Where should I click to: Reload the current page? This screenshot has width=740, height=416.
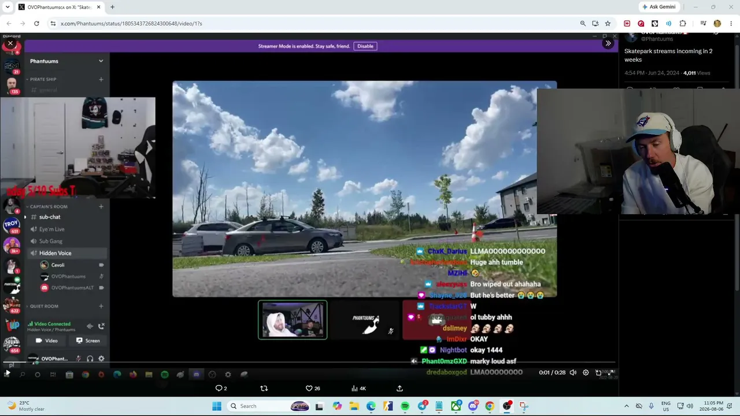tap(36, 24)
